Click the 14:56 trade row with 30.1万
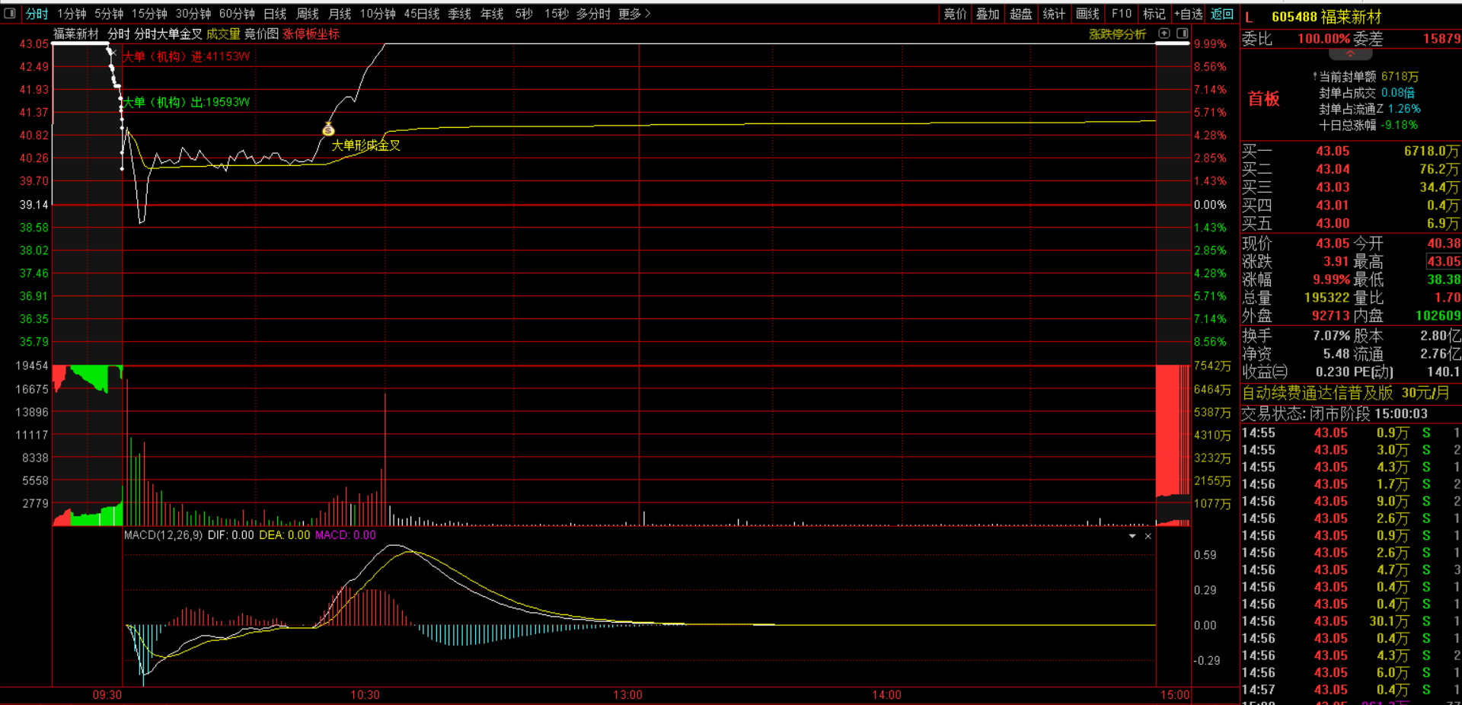 (x=1351, y=621)
